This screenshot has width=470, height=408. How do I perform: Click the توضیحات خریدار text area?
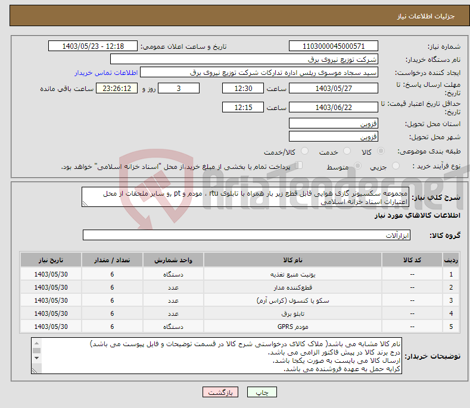(x=216, y=356)
